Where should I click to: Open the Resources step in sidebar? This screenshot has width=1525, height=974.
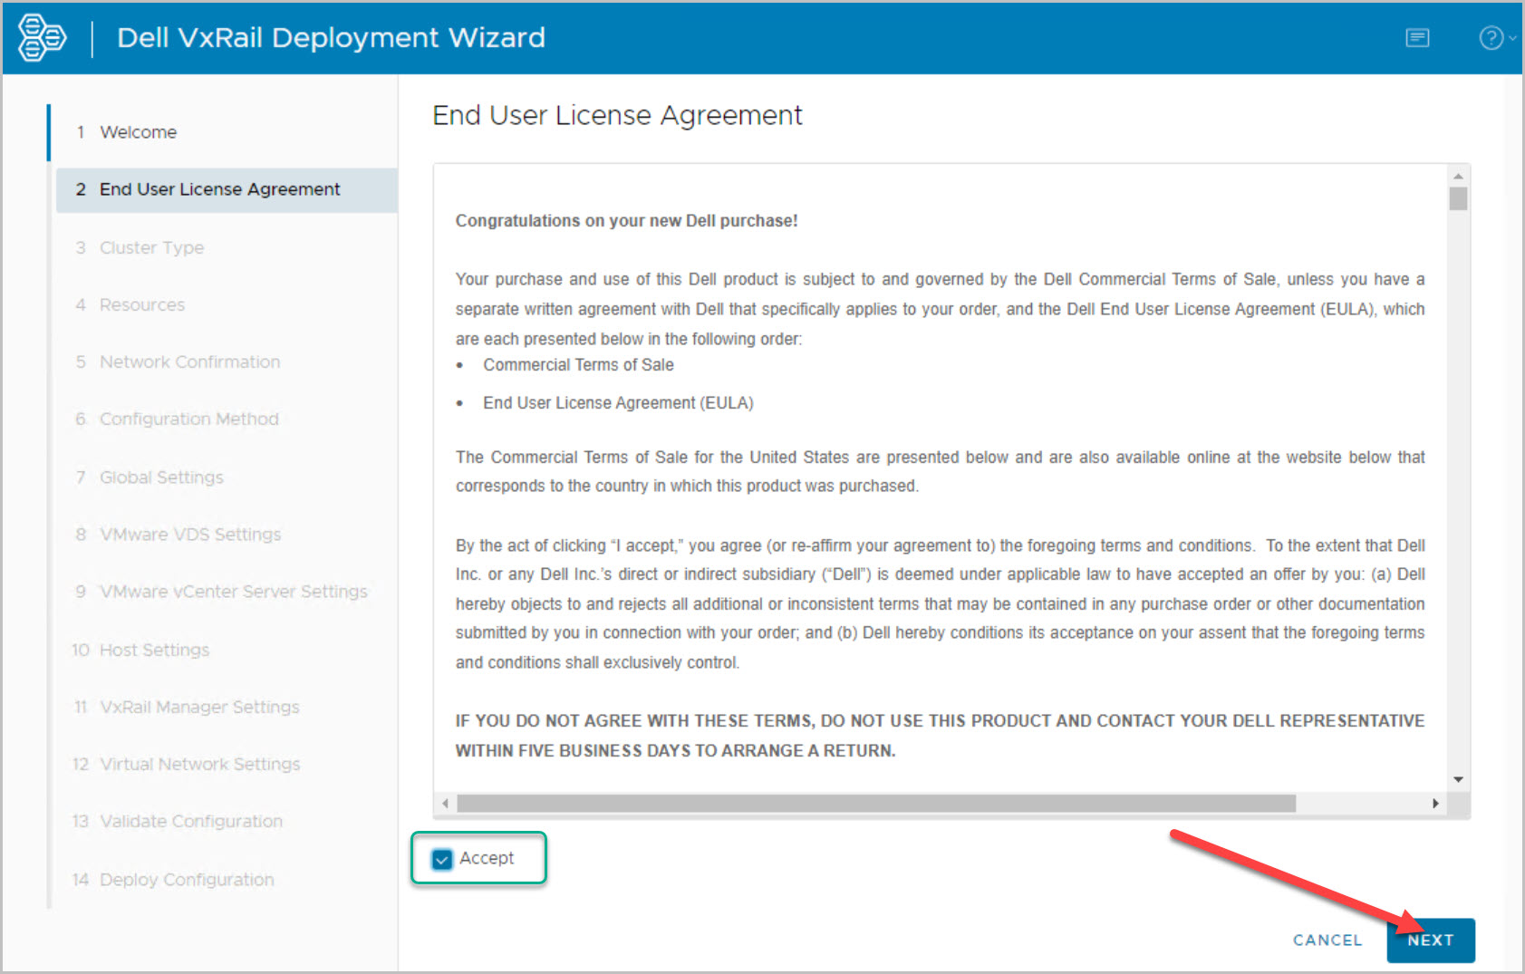(142, 304)
